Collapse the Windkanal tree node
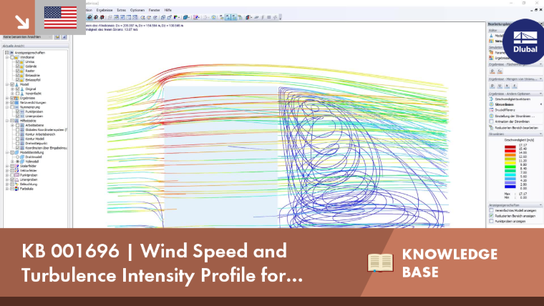The image size is (544, 306). tap(7, 57)
